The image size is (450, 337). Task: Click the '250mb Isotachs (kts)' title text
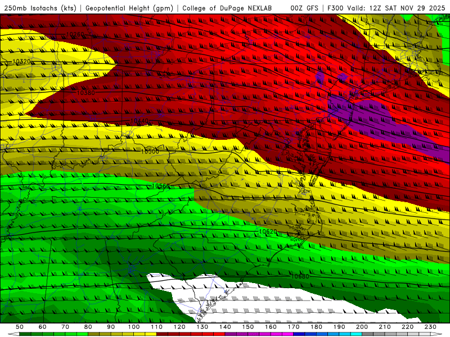point(40,8)
